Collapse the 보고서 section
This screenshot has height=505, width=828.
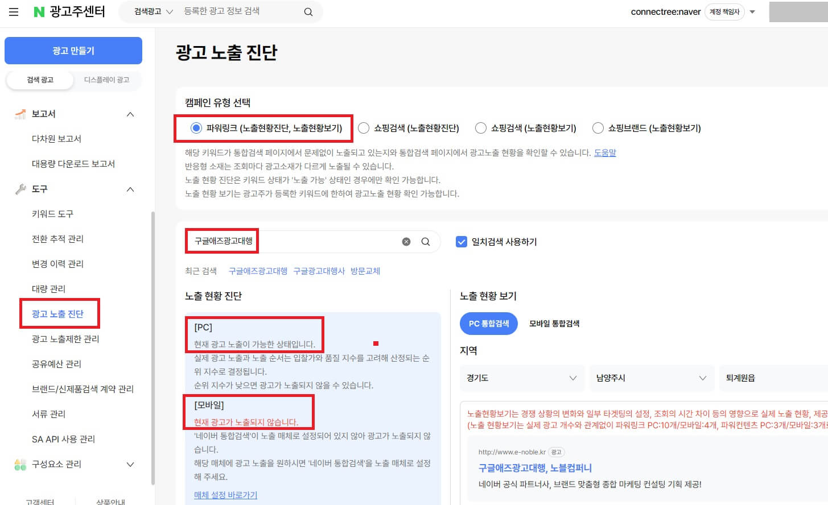[x=130, y=114]
